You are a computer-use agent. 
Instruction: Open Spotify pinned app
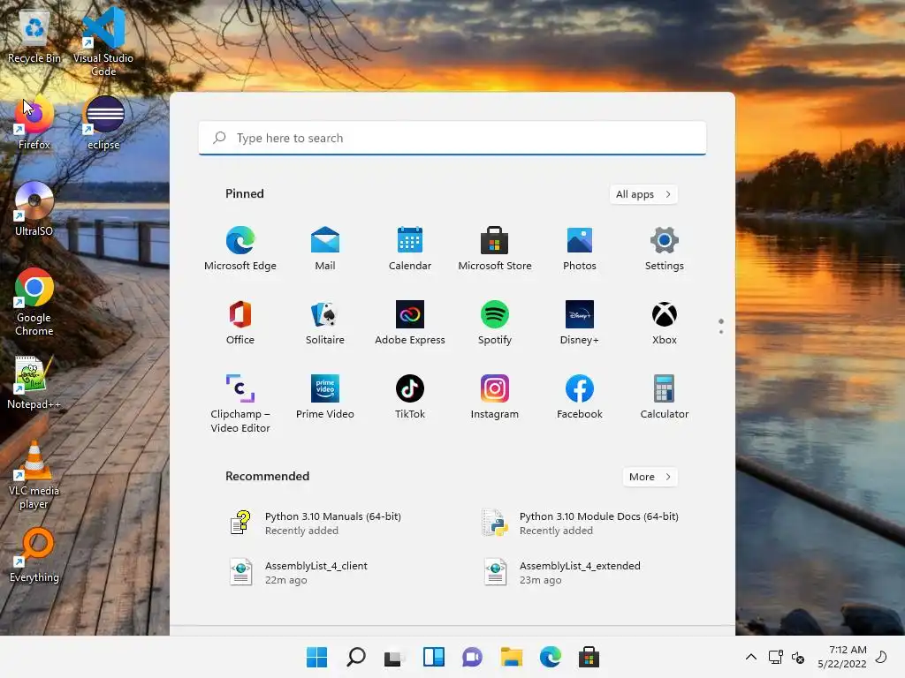[495, 323]
